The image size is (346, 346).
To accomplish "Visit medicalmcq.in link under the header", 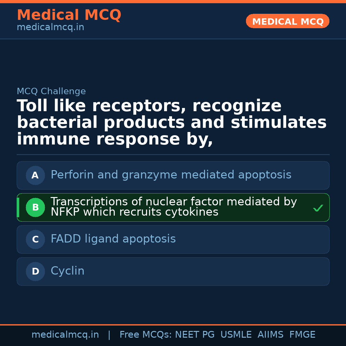I will 50,28.
